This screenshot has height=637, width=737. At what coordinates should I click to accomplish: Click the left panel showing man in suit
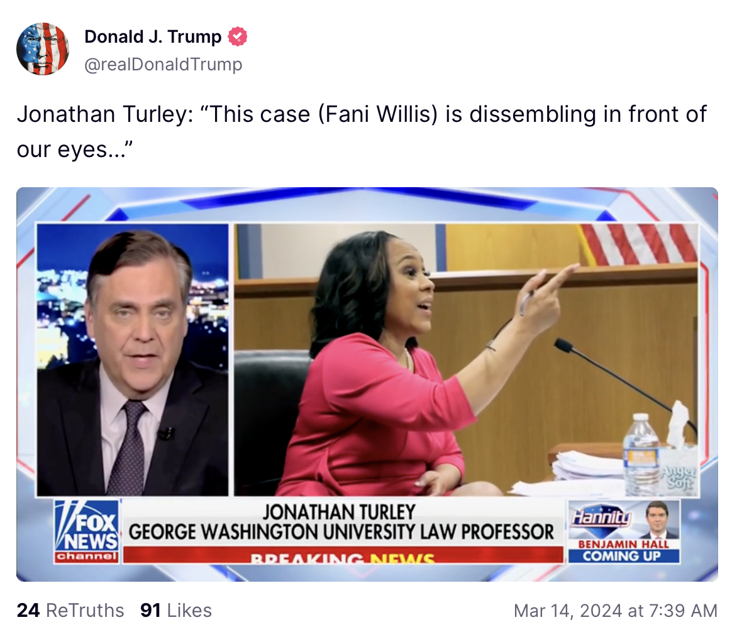[133, 359]
